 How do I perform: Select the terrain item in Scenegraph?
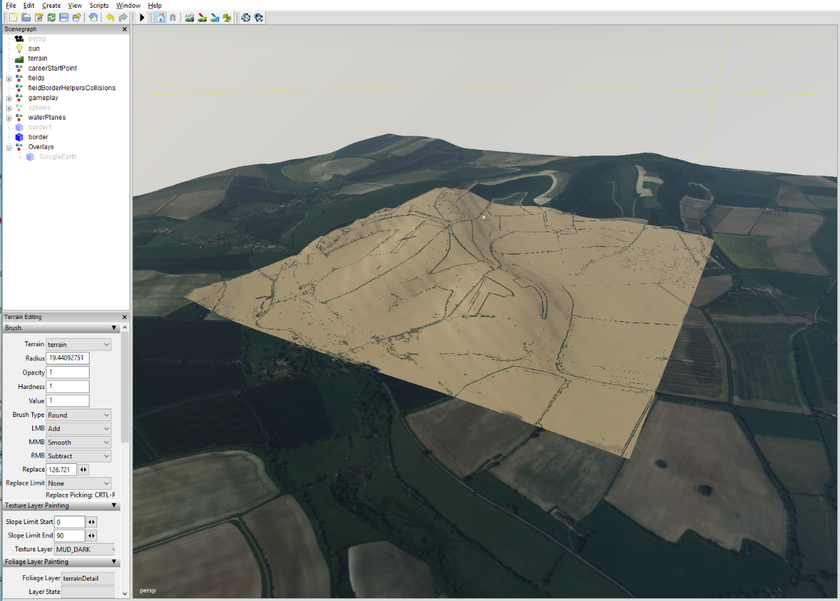(x=38, y=59)
